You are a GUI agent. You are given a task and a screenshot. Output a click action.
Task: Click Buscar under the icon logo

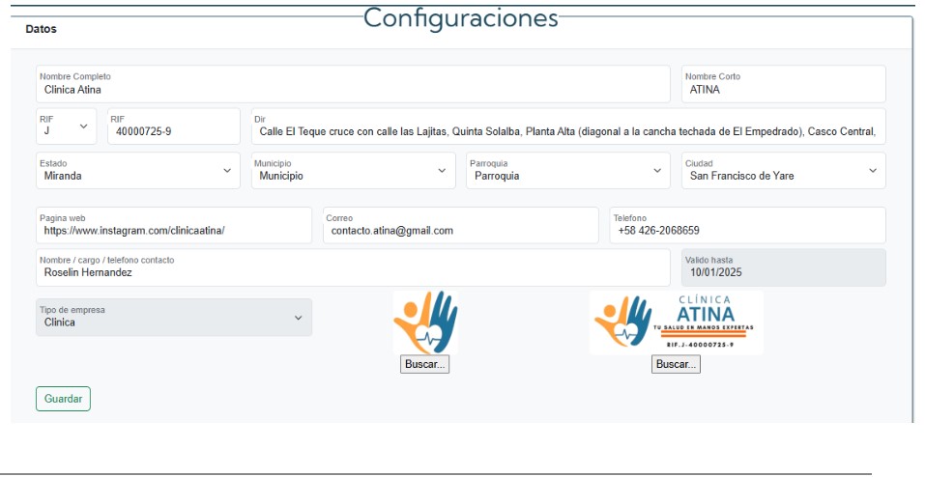pyautogui.click(x=424, y=364)
